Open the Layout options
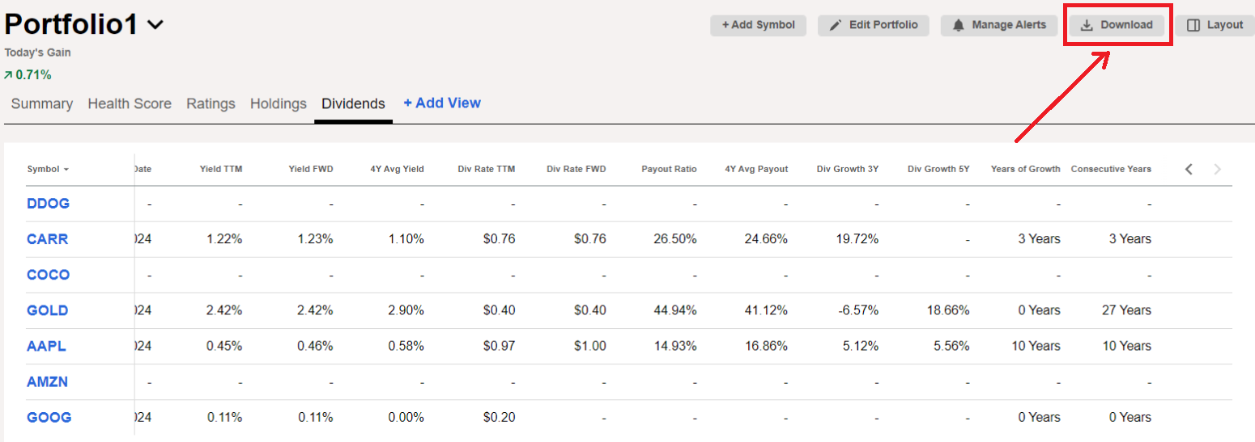The image size is (1255, 442). tap(1215, 25)
